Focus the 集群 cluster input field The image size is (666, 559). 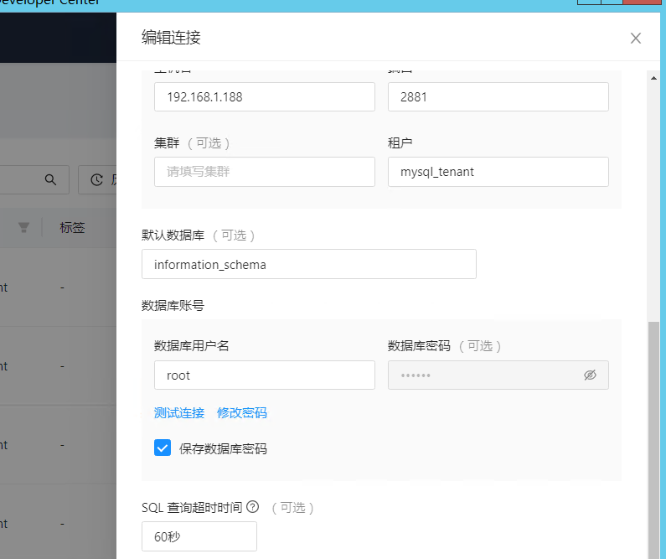click(264, 172)
